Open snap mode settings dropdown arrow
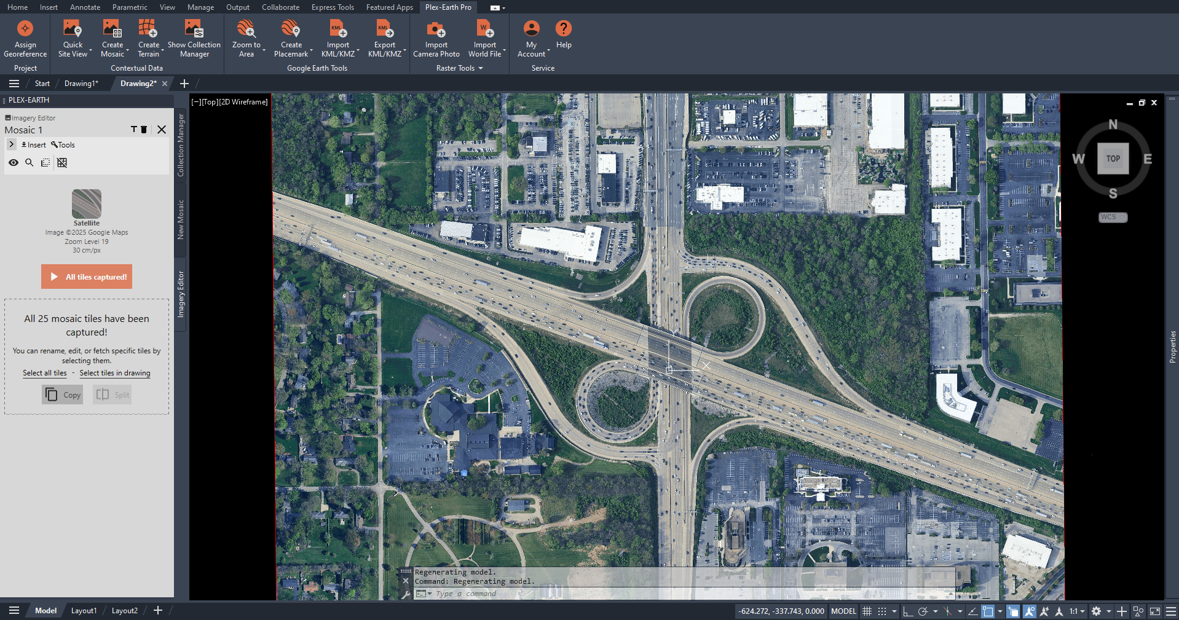This screenshot has height=620, width=1179. point(894,611)
